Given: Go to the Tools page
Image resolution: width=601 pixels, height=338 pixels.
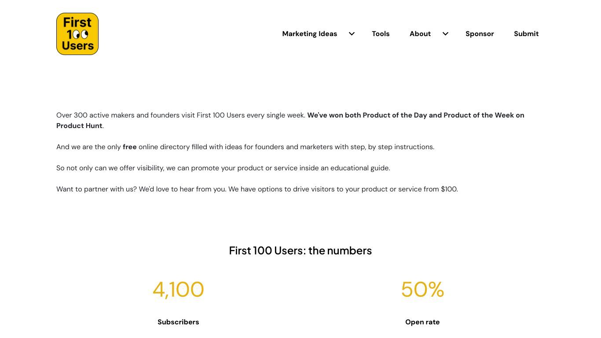Looking at the screenshot, I should (381, 34).
